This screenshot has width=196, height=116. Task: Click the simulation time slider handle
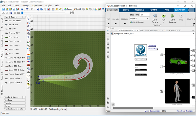pyautogui.click(x=22, y=13)
